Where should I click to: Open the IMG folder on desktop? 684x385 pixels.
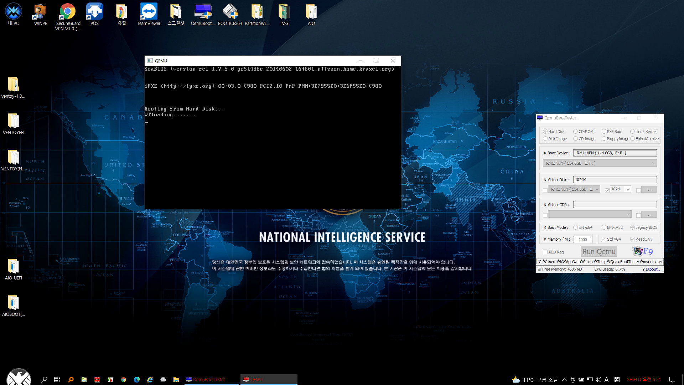pos(284,14)
